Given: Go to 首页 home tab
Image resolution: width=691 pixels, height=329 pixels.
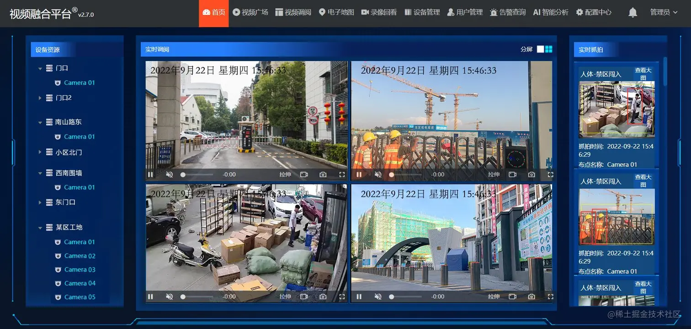Looking at the screenshot, I should click(x=214, y=13).
